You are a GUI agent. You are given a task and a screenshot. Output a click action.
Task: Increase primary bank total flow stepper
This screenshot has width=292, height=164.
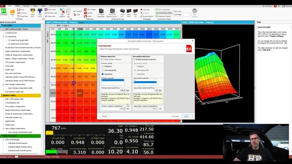coord(125,90)
